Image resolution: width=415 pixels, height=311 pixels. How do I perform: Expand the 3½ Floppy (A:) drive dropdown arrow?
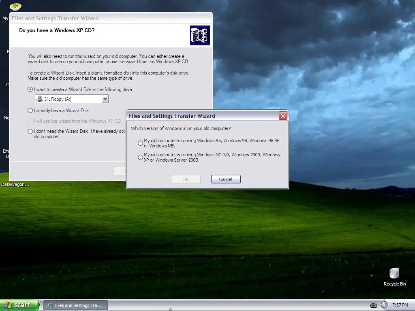point(105,99)
